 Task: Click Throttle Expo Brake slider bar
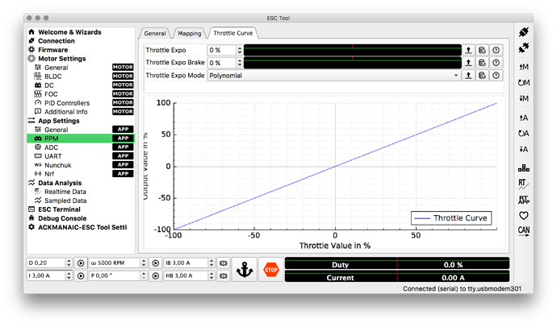[x=353, y=63]
